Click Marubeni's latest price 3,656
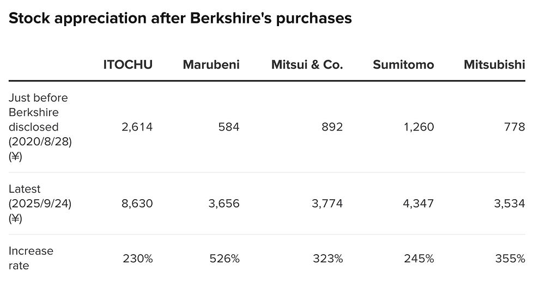 coord(224,204)
